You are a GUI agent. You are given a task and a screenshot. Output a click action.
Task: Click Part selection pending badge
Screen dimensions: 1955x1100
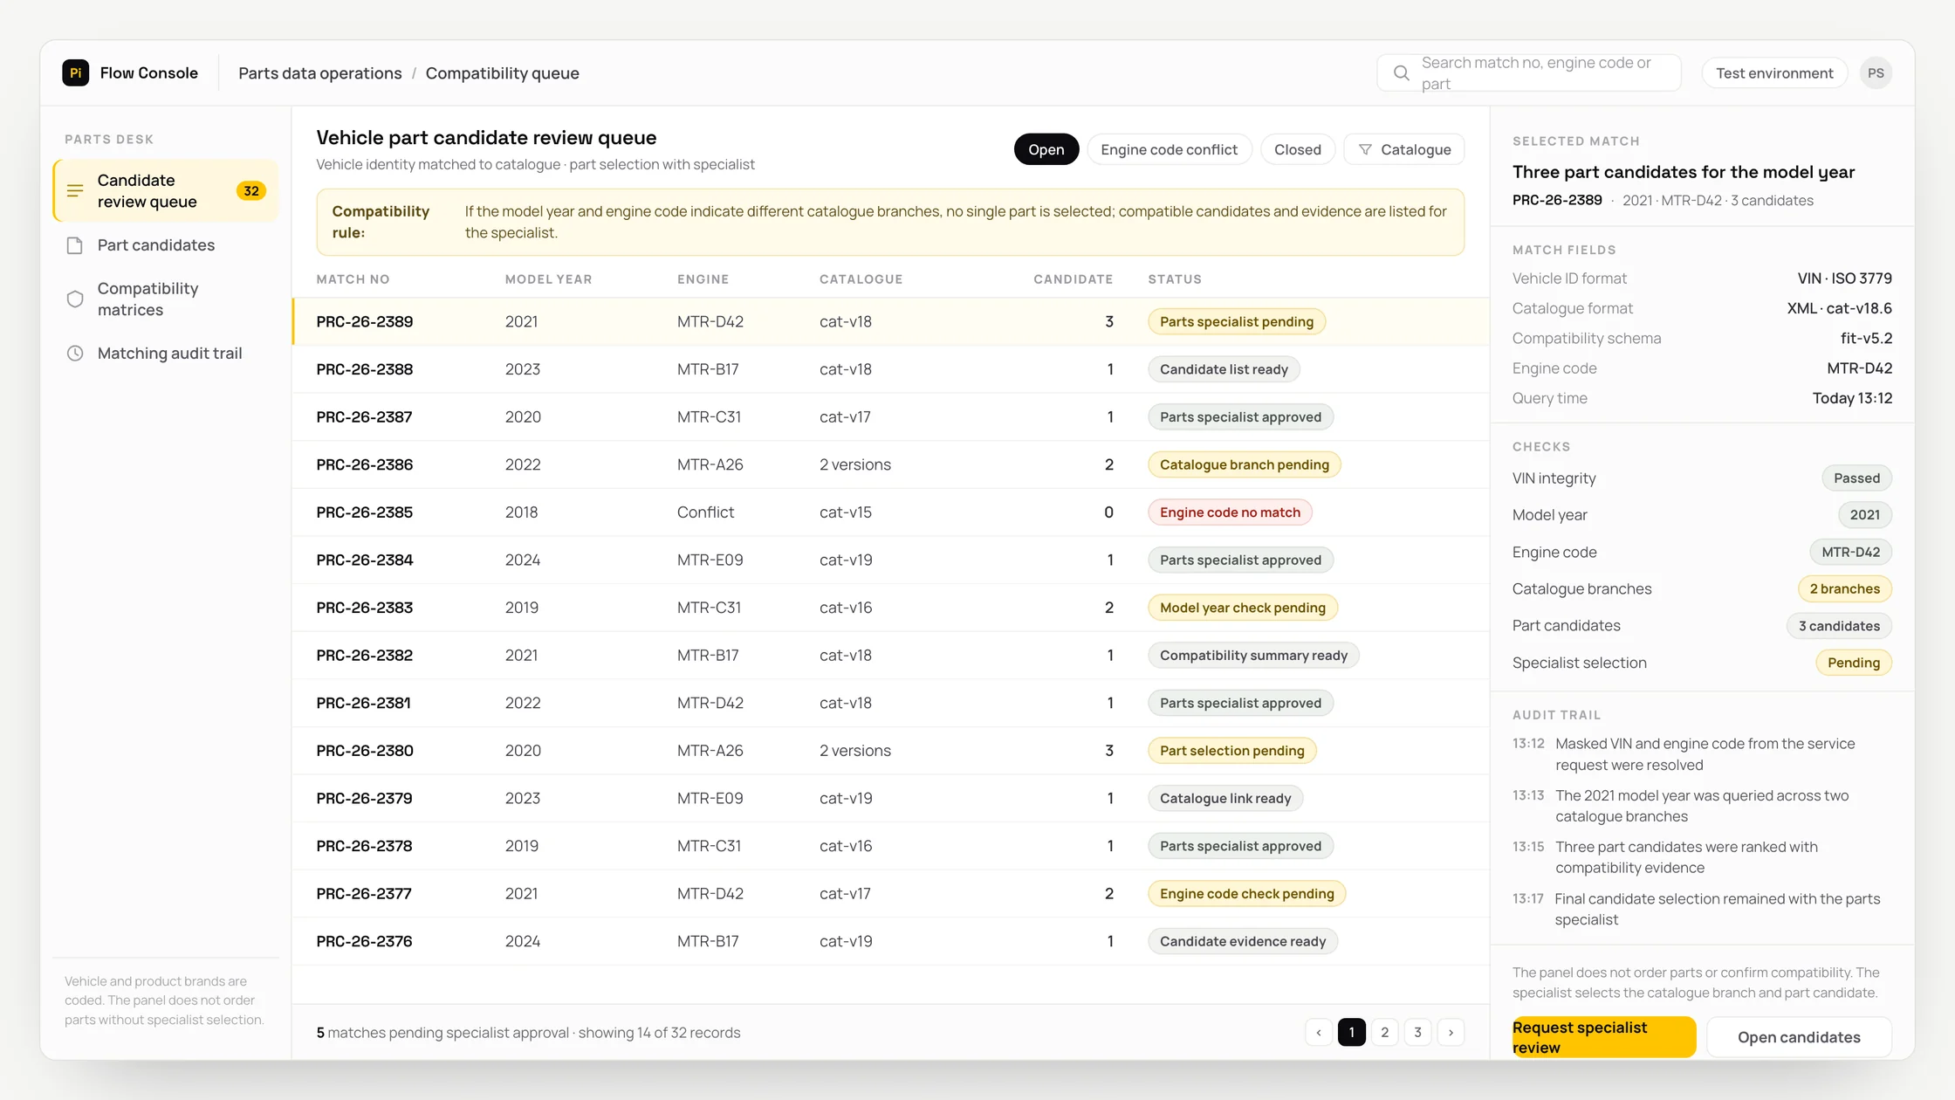[x=1231, y=751]
